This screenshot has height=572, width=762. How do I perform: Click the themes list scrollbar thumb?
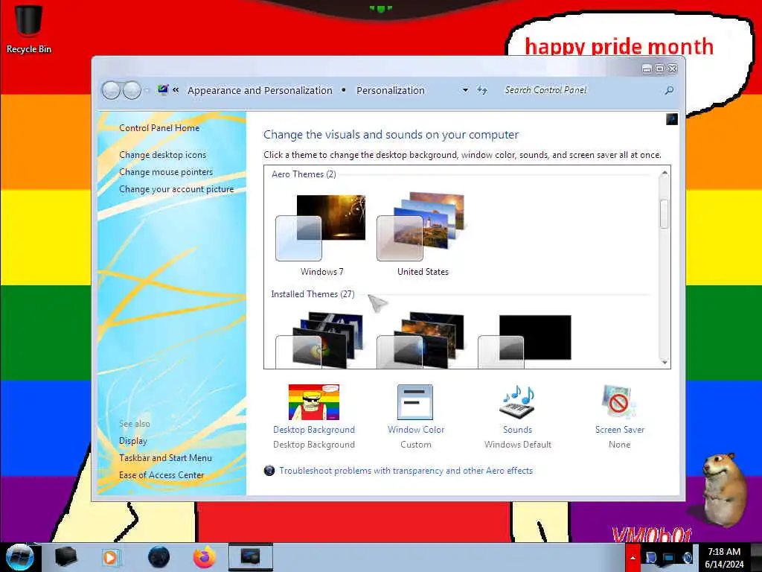click(x=664, y=214)
